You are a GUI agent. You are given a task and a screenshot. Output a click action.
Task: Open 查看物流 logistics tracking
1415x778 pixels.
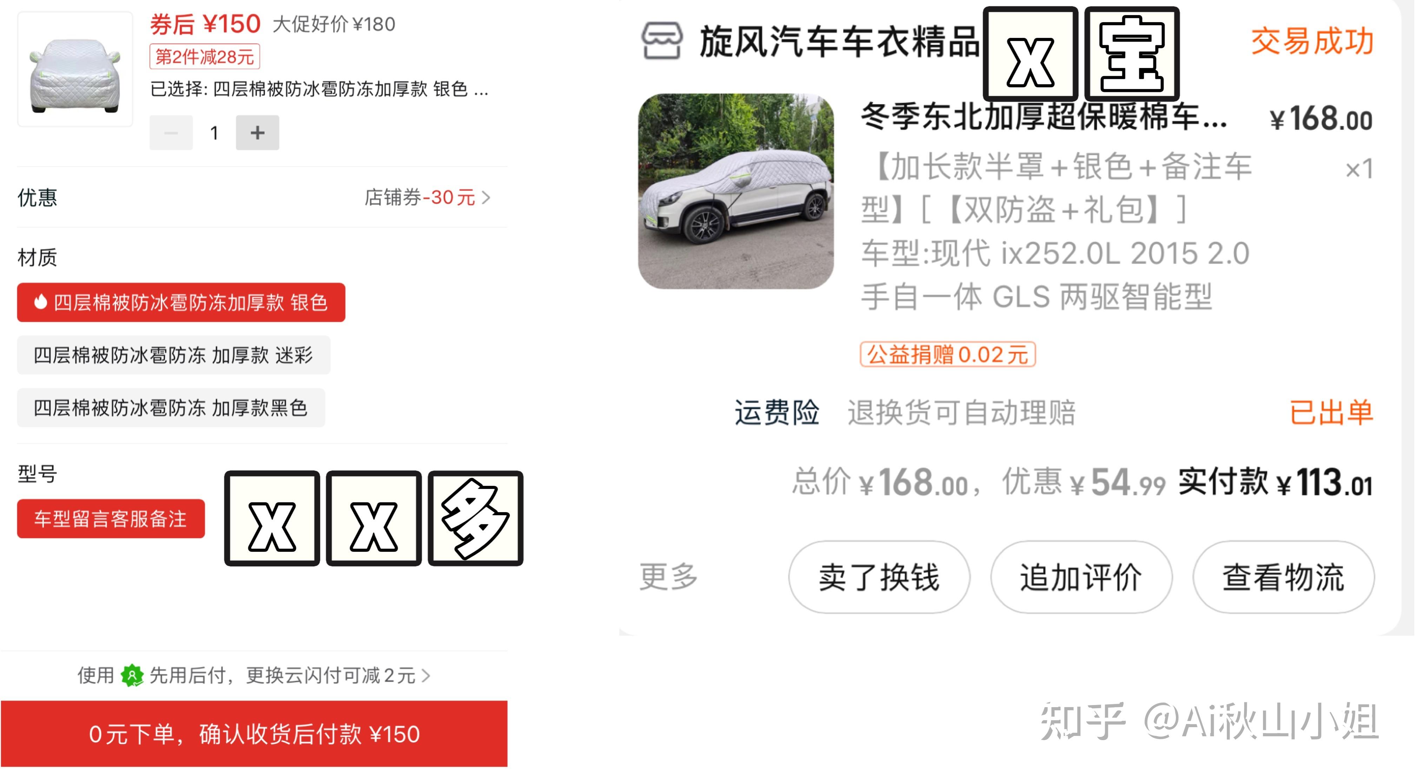coord(1283,577)
